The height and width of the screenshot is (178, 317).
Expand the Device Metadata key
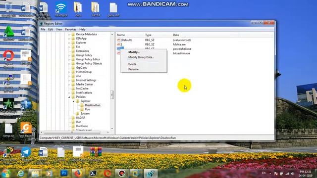[69, 35]
